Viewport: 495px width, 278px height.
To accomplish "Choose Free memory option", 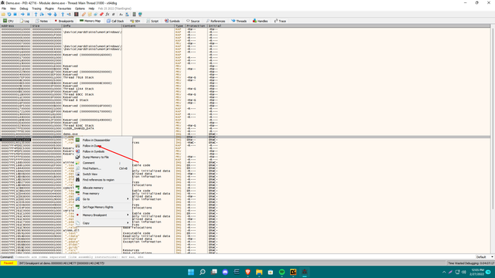I will tap(91, 193).
